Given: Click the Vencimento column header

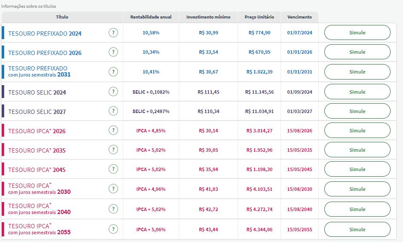Looking at the screenshot, I should pyautogui.click(x=300, y=17).
